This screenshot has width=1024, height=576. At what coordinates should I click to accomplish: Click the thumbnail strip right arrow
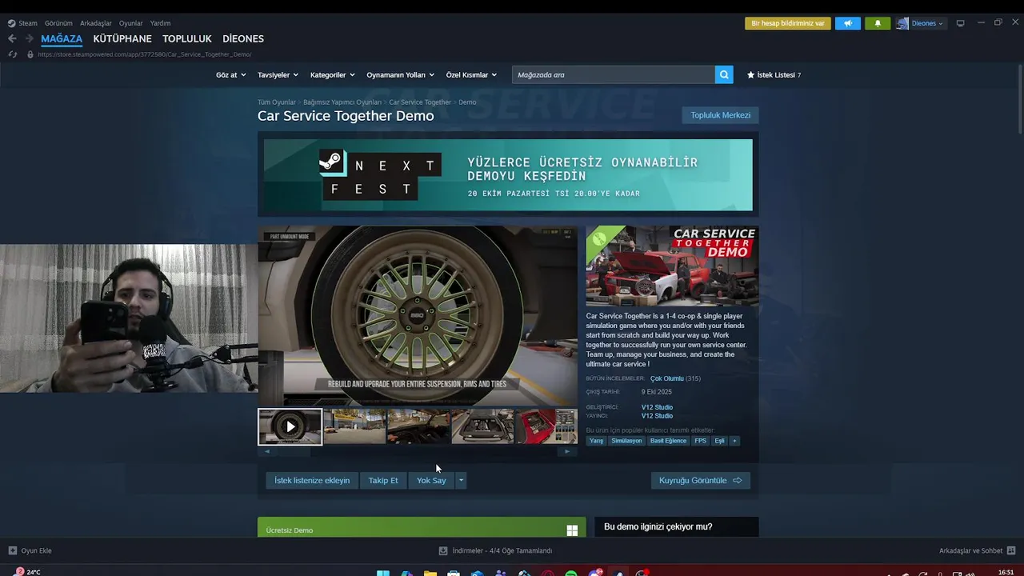coord(567,451)
